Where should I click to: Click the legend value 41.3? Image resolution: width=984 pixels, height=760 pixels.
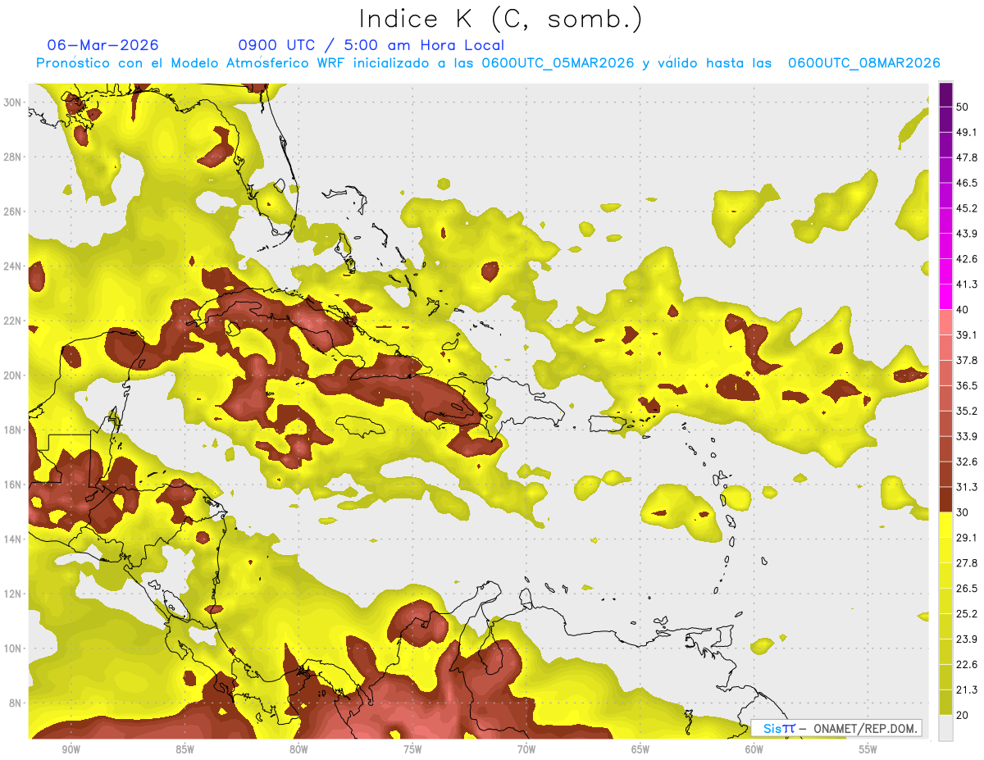coord(967,284)
